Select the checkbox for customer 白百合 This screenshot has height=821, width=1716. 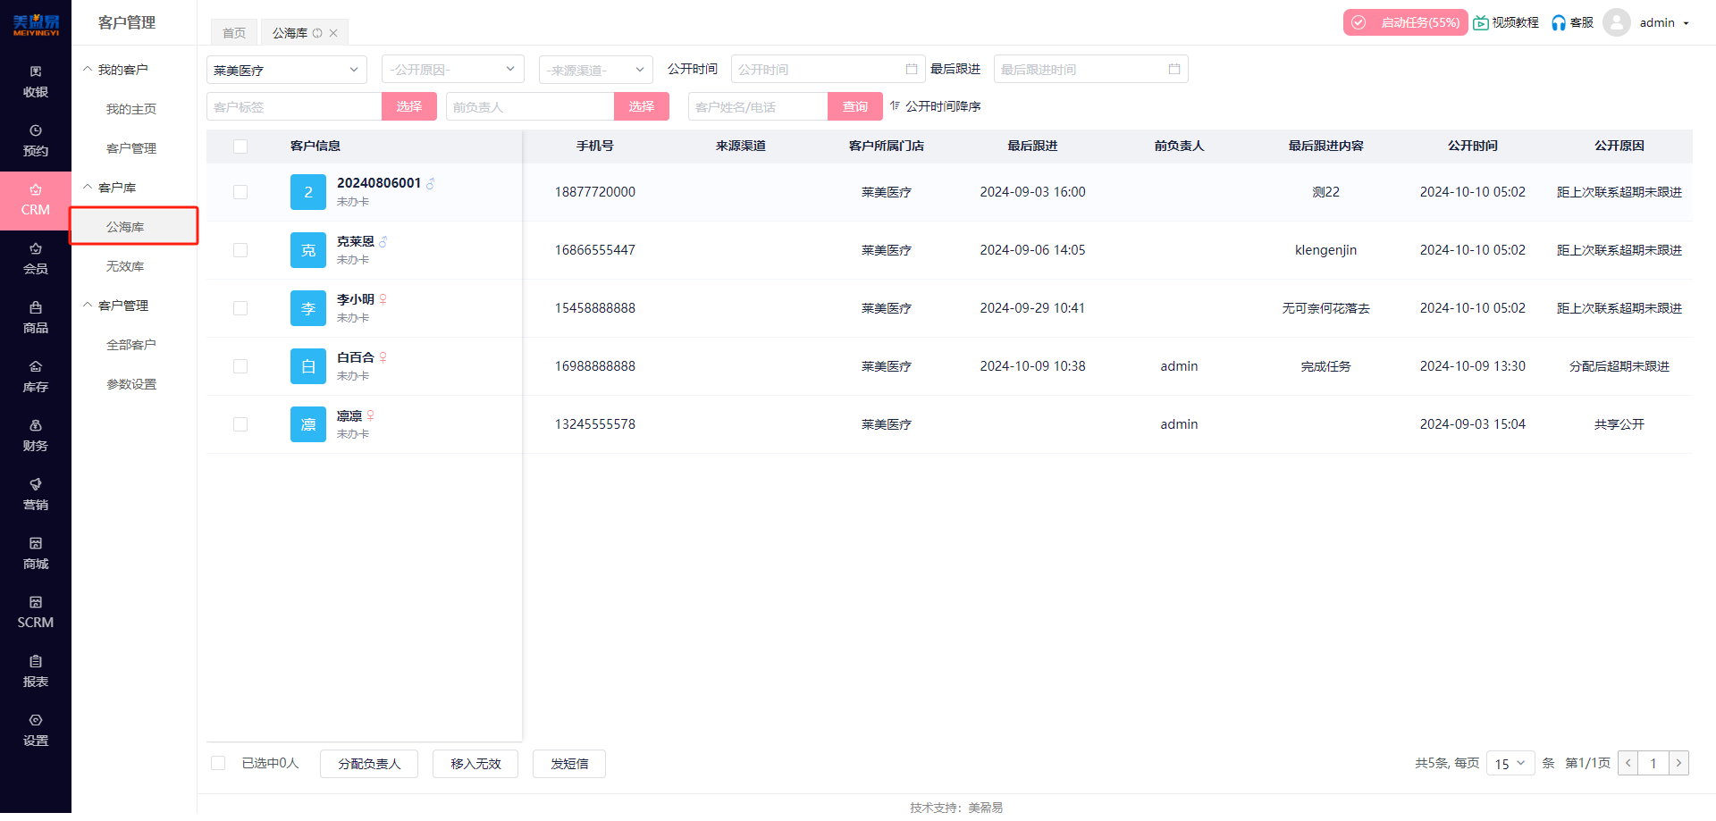pyautogui.click(x=240, y=366)
